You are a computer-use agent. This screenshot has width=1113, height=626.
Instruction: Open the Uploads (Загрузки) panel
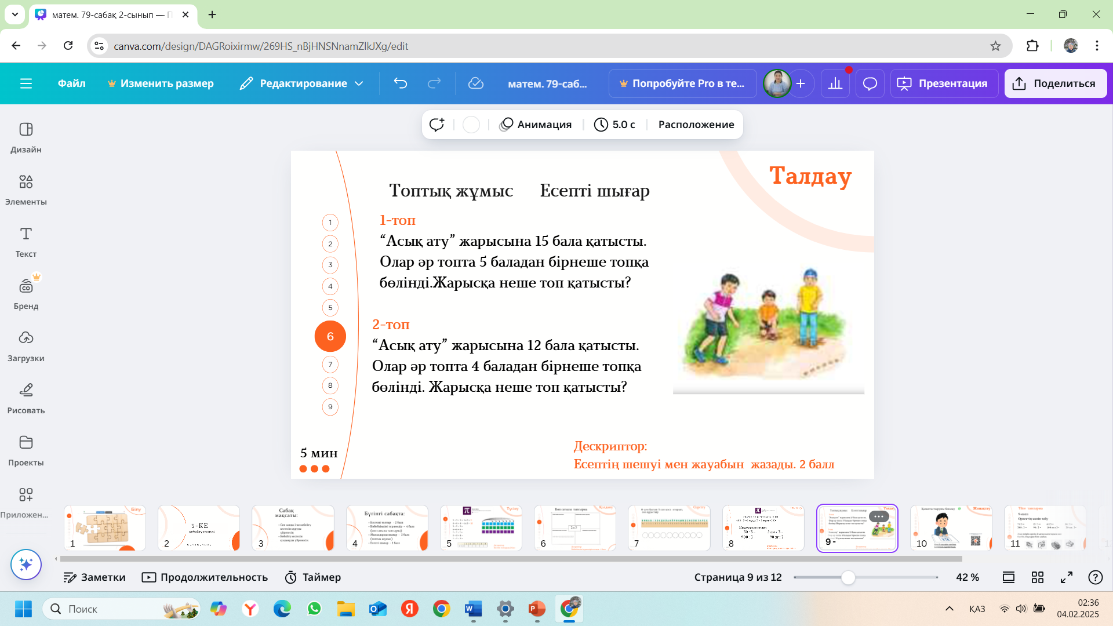pos(26,346)
